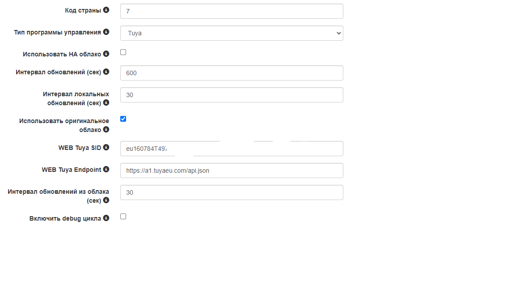Click the Код страны input field
This screenshot has width=515, height=290.
point(232,11)
